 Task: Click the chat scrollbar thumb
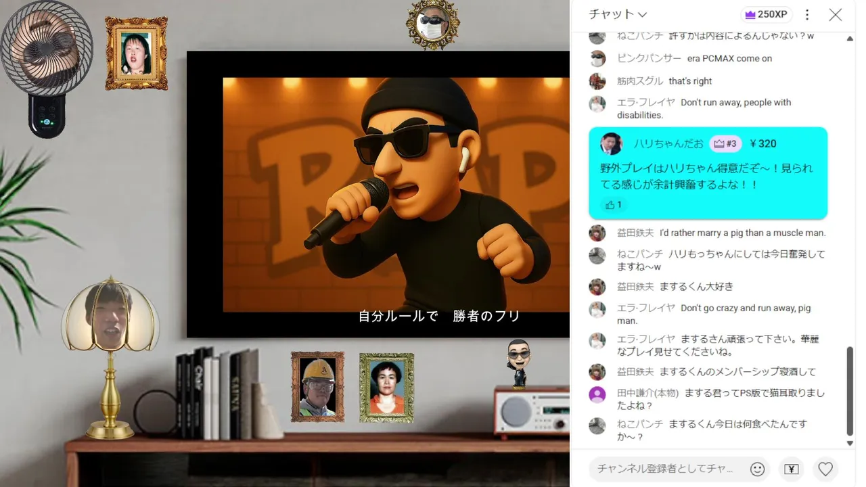tap(850, 391)
